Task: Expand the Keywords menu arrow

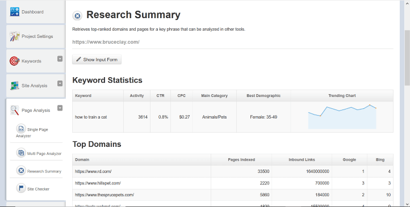Action: (x=60, y=59)
